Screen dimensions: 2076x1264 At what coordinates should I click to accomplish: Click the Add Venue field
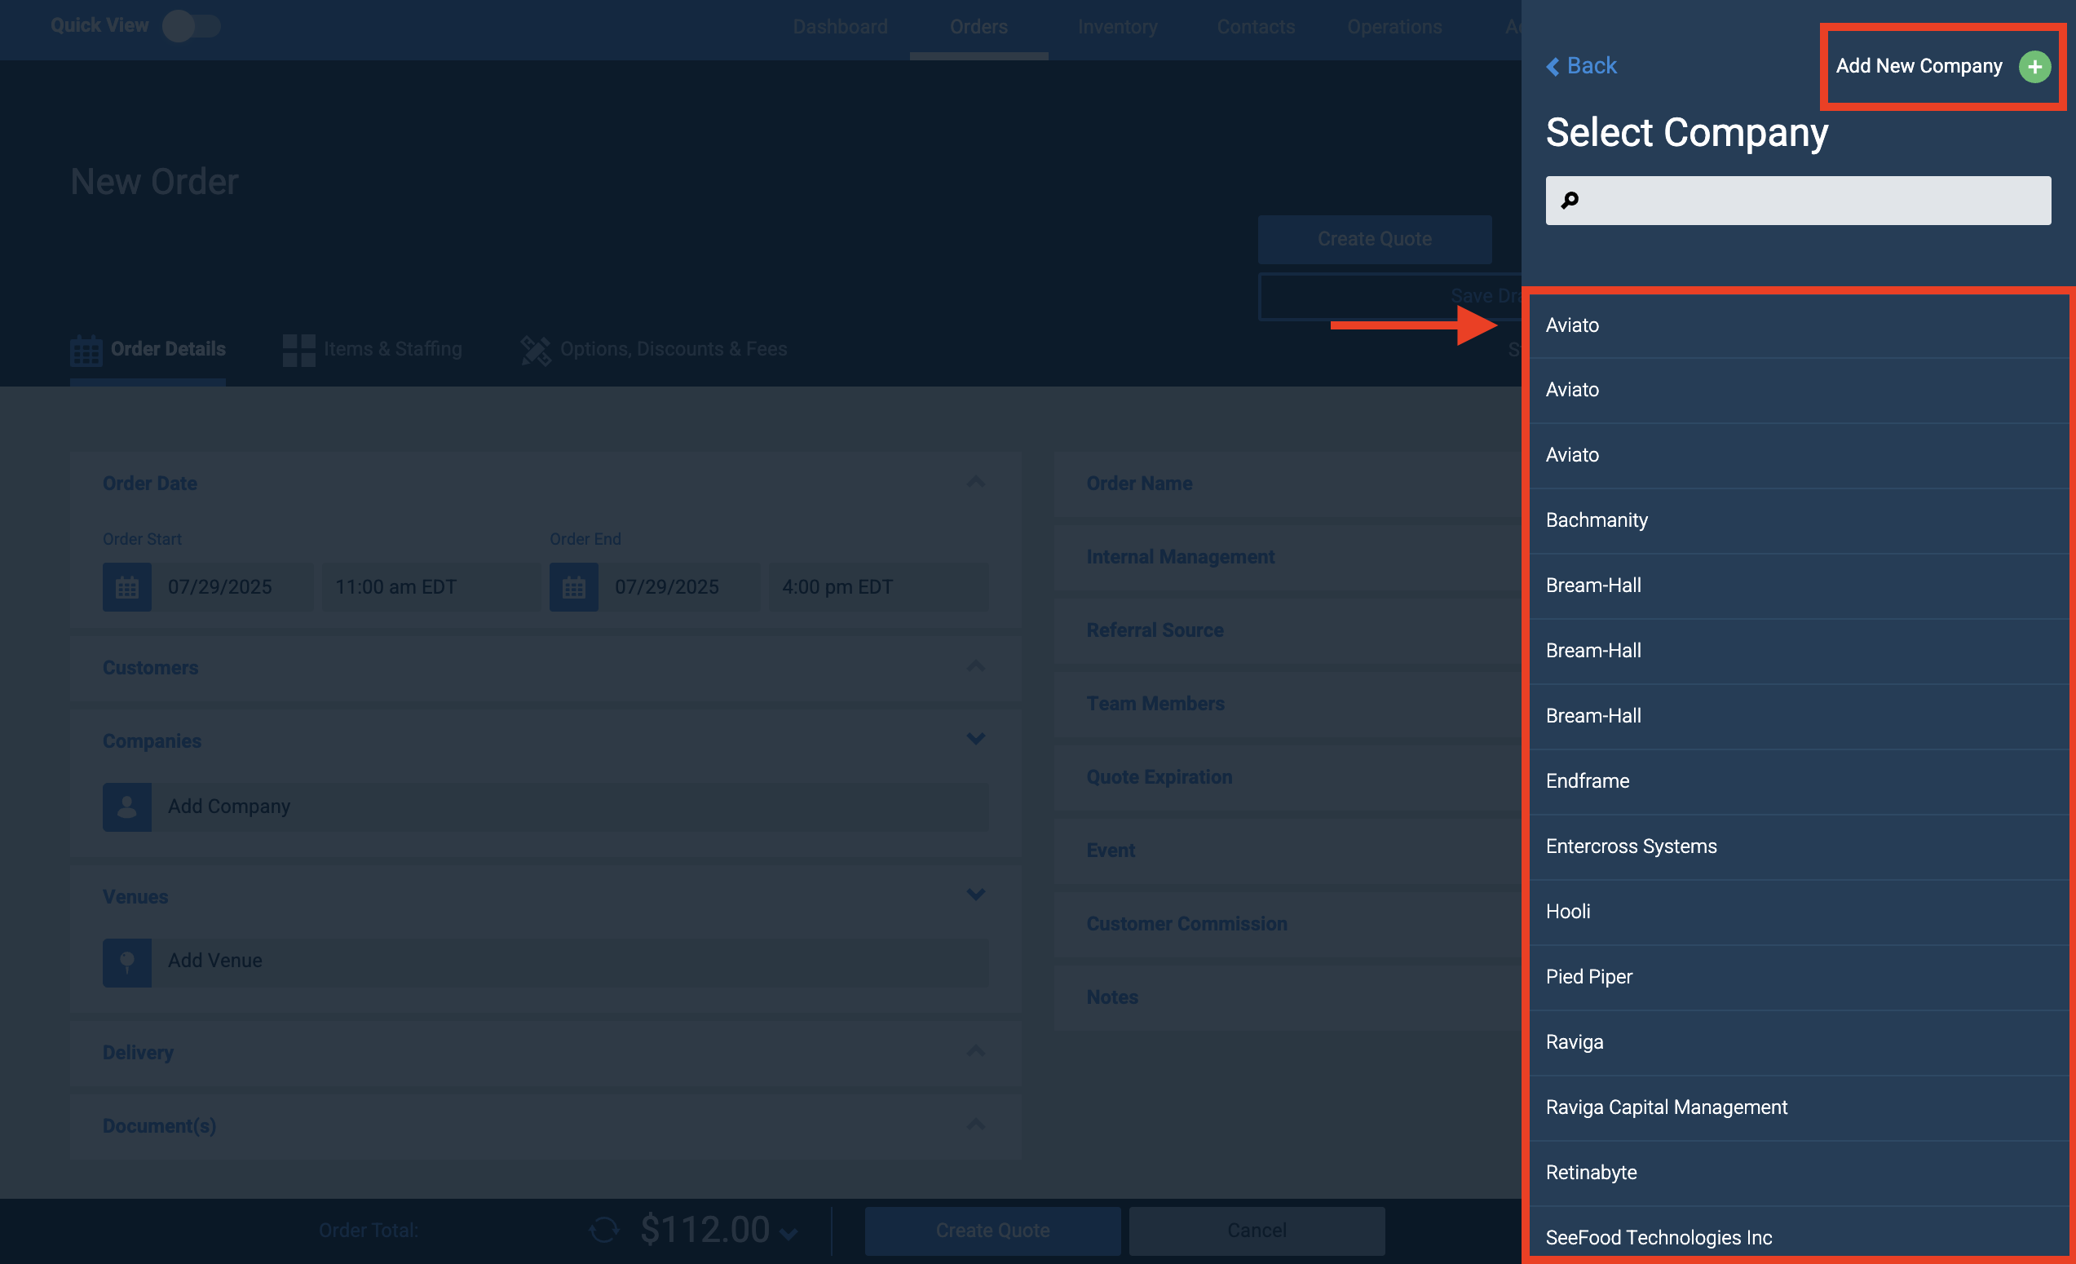click(x=569, y=961)
